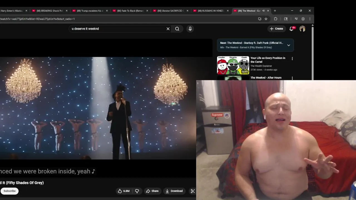Share the Earned It video
This screenshot has height=200, width=356.
[x=152, y=191]
